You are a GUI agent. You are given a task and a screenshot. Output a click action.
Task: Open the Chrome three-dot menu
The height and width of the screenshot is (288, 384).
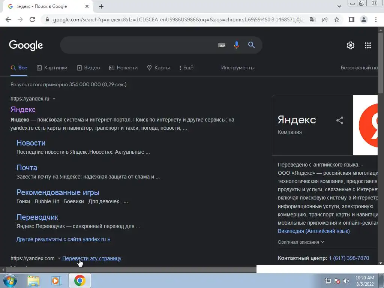(x=376, y=19)
